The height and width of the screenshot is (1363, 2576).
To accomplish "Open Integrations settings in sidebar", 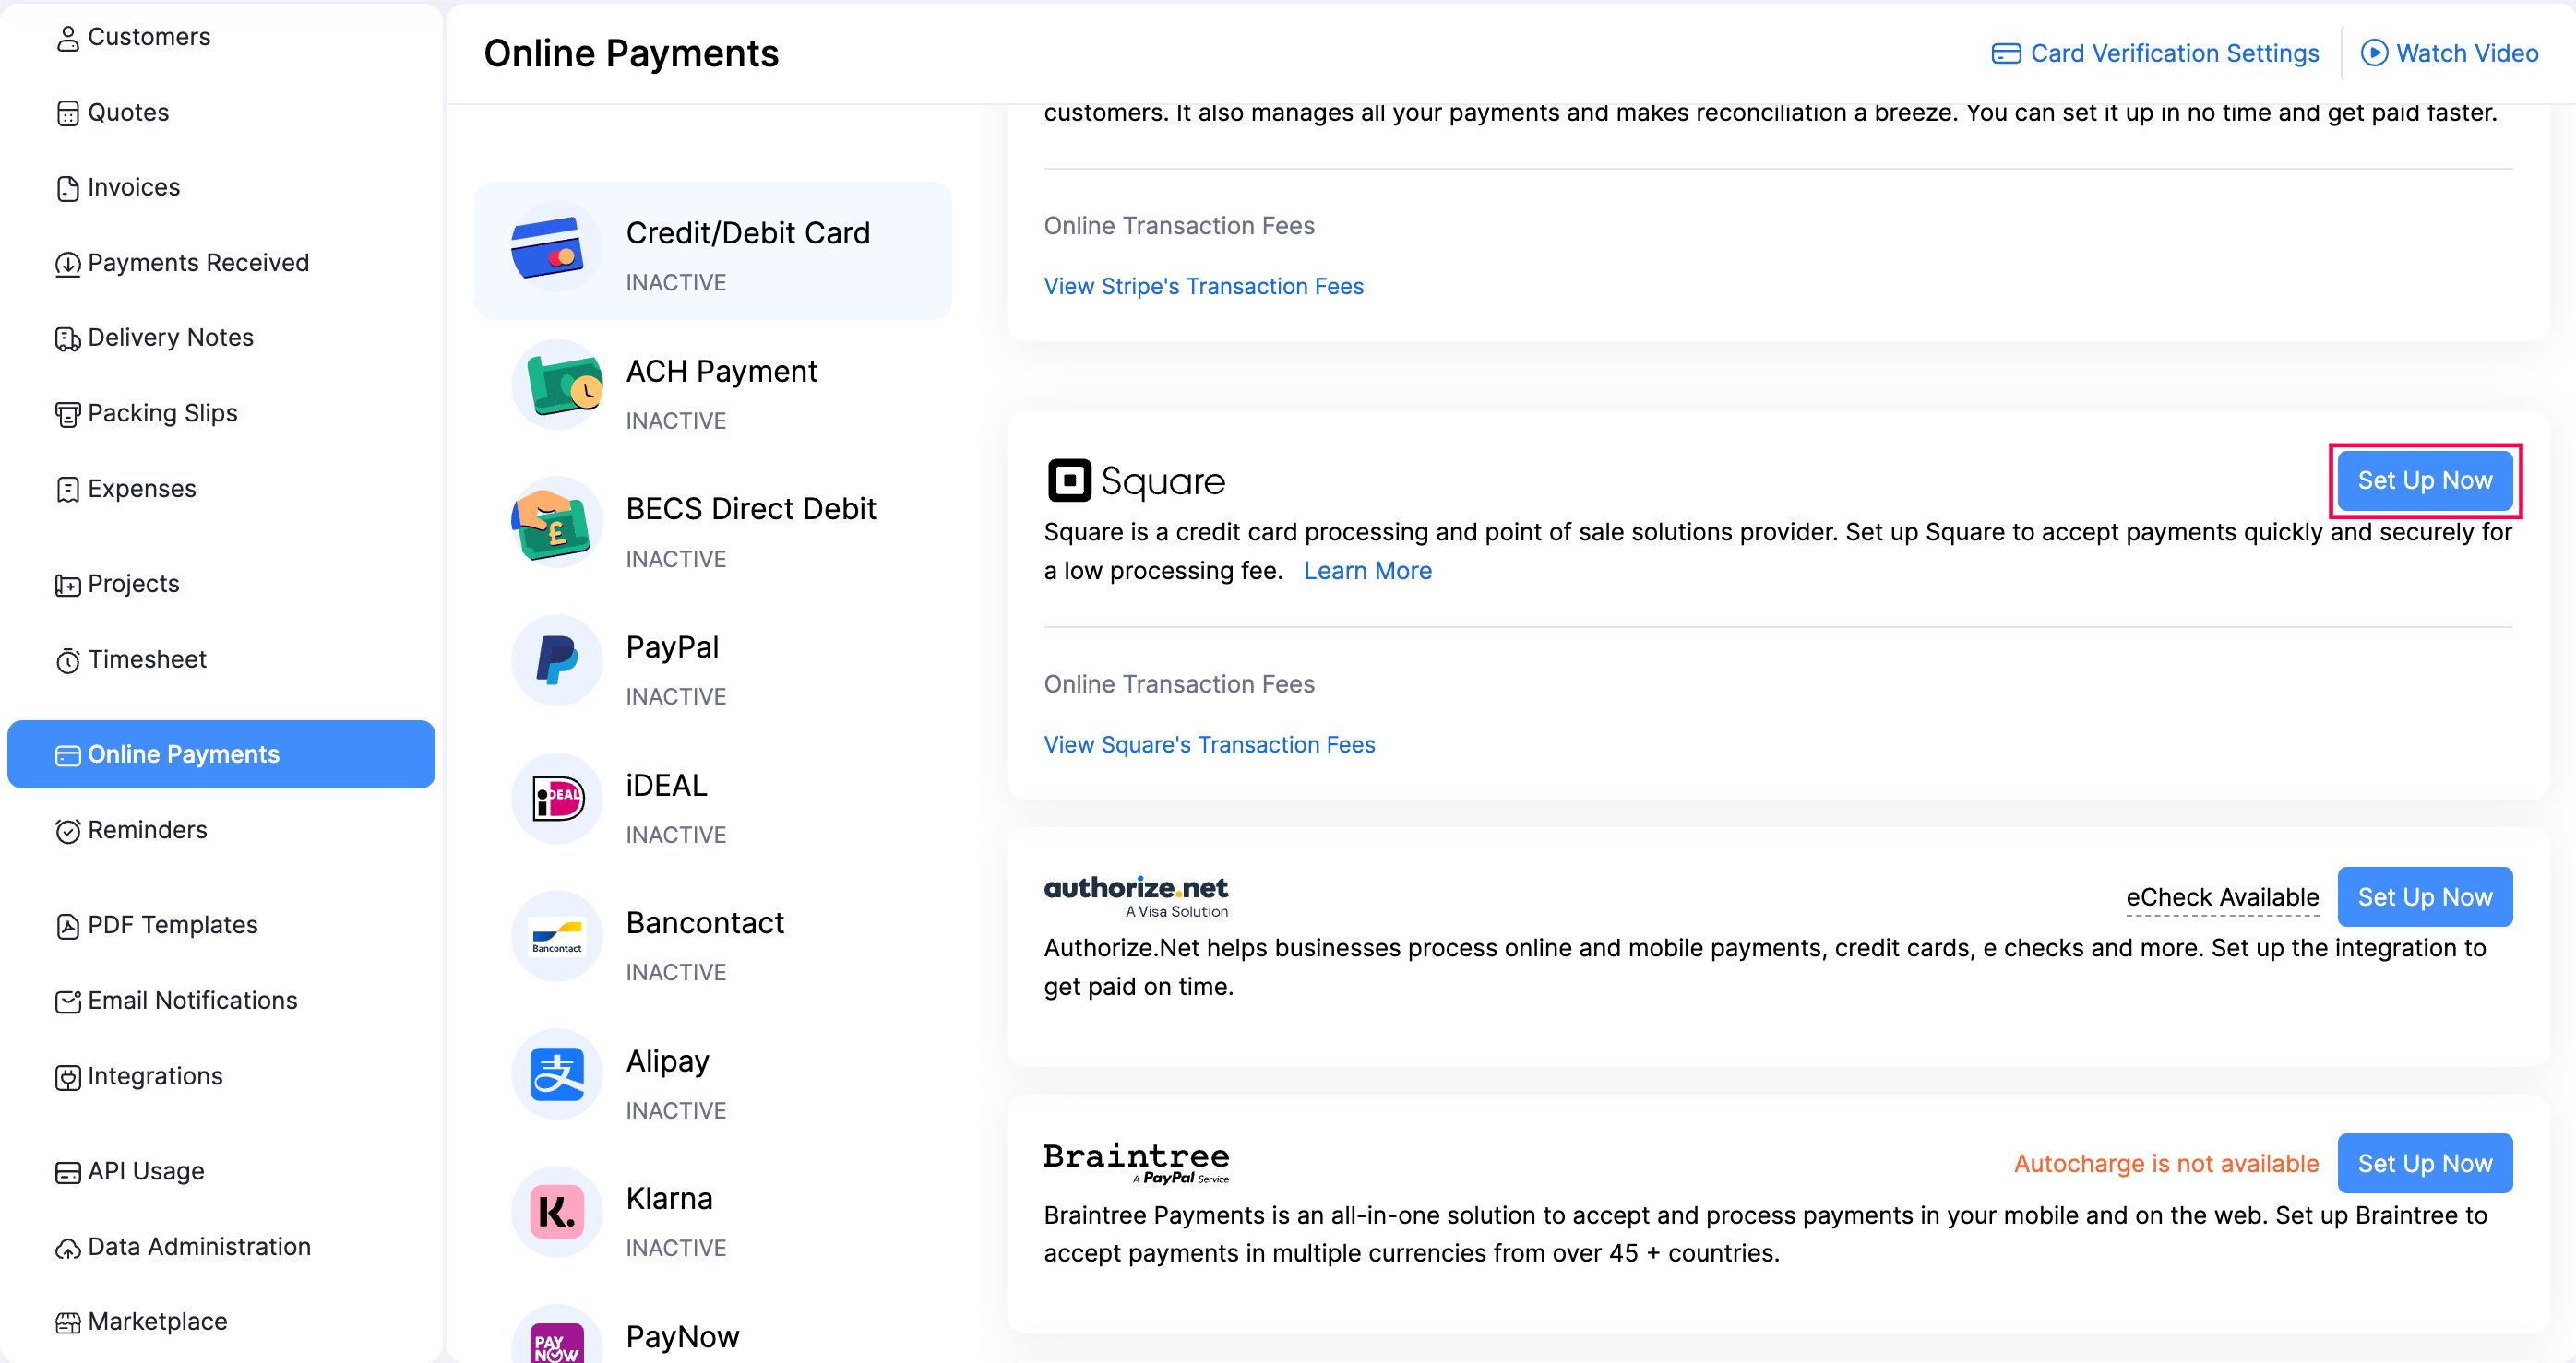I will (155, 1076).
